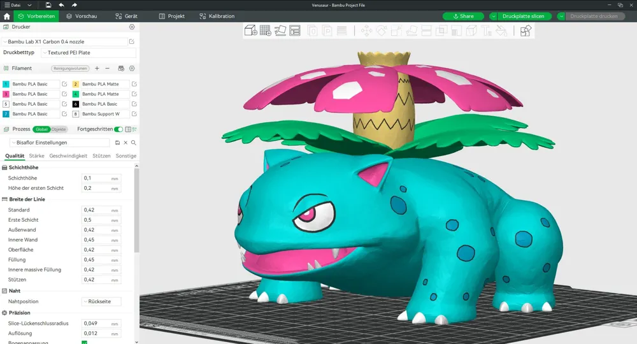This screenshot has height=344, width=637.
Task: Open the Drucker settings gear
Action: 132,27
